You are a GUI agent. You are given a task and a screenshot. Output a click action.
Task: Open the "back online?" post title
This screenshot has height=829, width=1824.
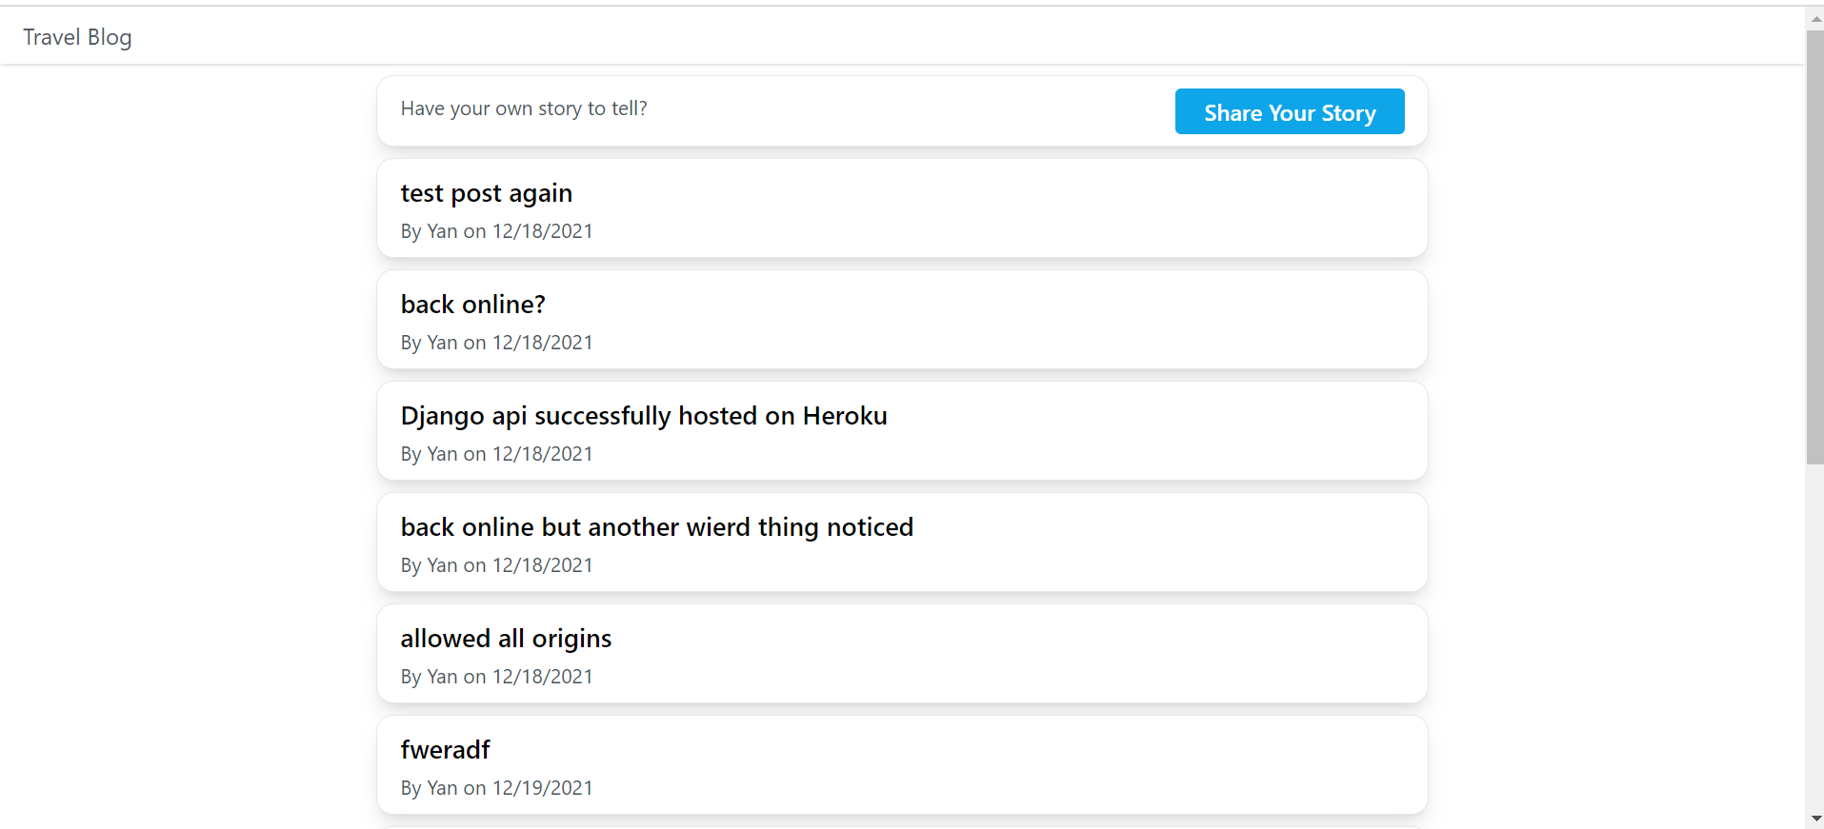(x=472, y=305)
